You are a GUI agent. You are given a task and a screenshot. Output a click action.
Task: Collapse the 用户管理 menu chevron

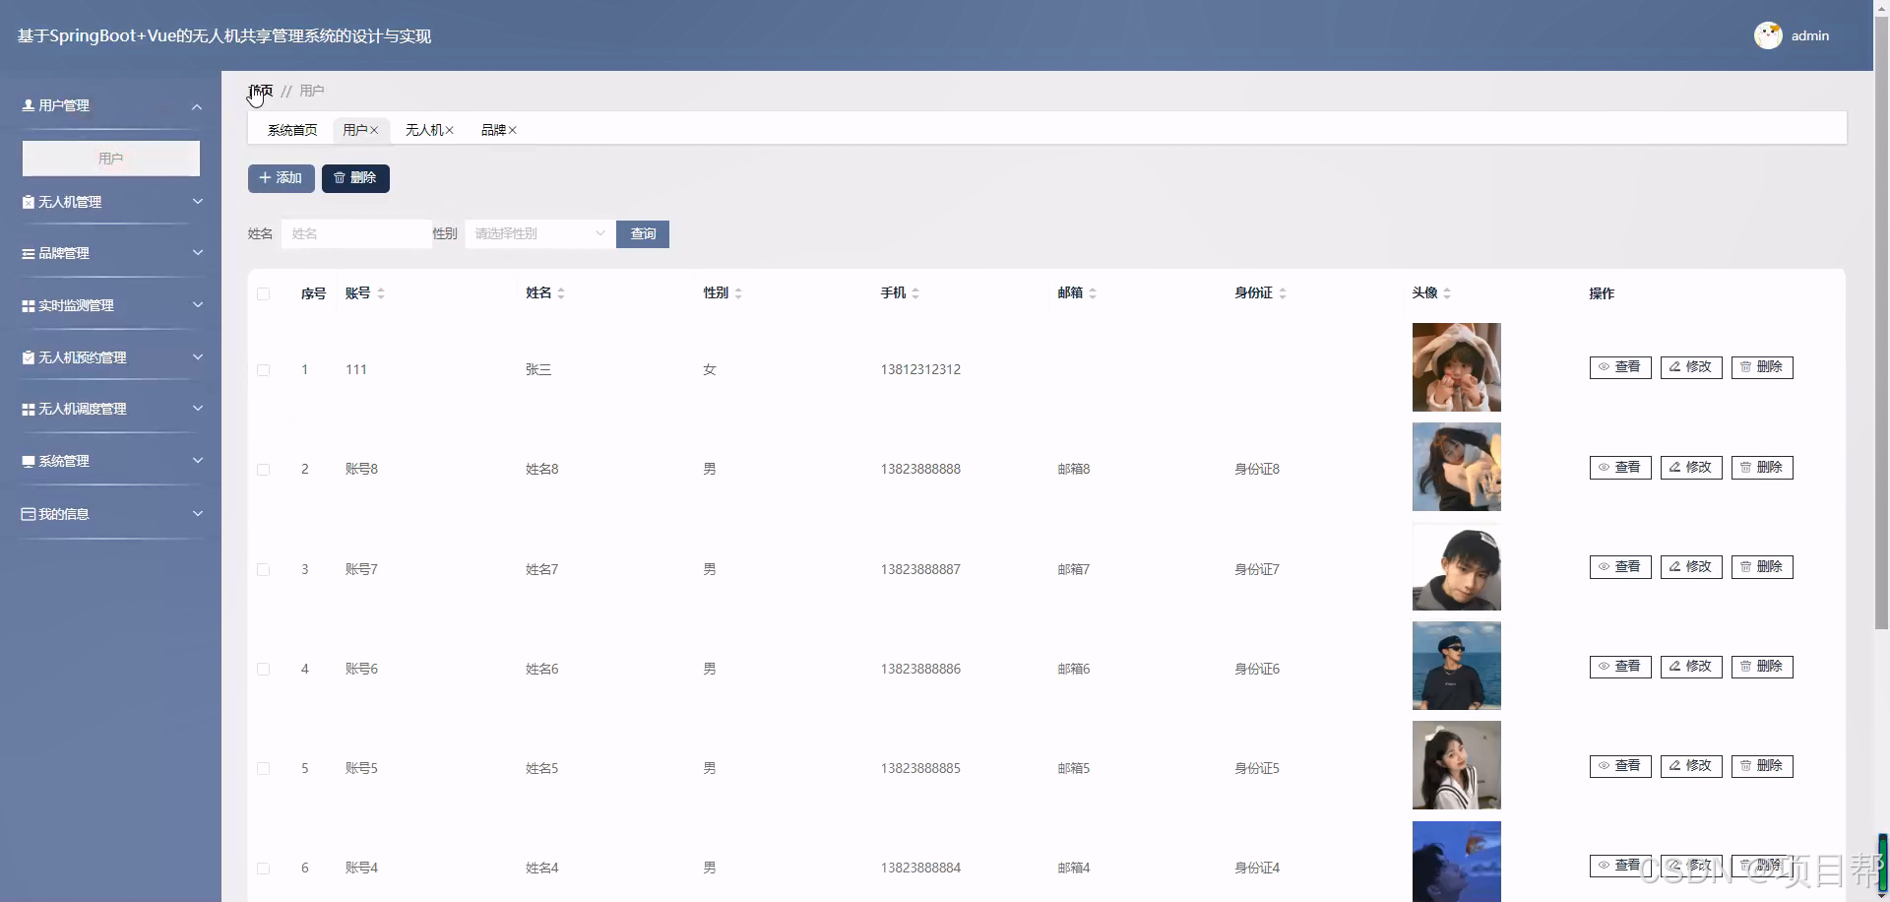point(197,106)
